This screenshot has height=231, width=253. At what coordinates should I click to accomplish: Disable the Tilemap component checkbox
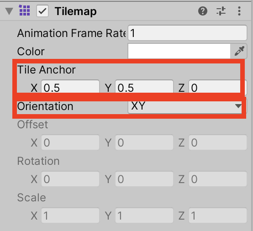[x=42, y=11]
